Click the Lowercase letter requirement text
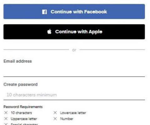This screenshot has width=150, height=125. pyautogui.click(x=73, y=113)
